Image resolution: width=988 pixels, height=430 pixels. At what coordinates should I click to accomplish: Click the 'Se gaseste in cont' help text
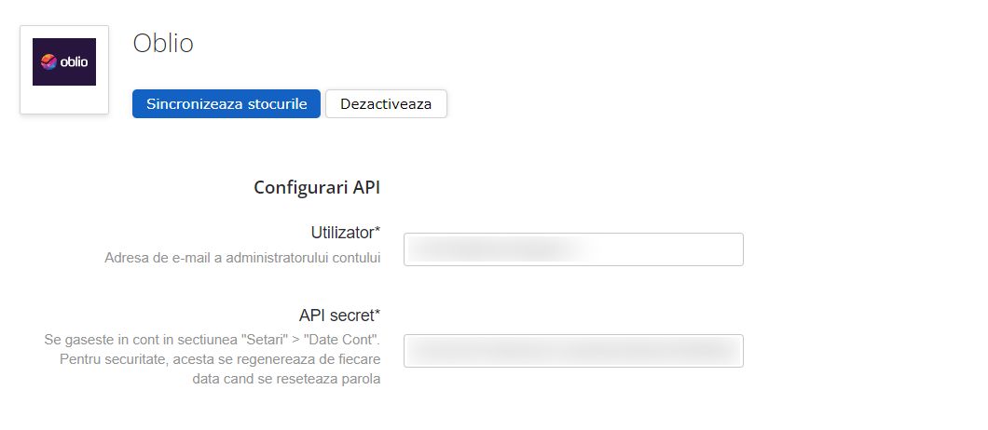pos(213,359)
